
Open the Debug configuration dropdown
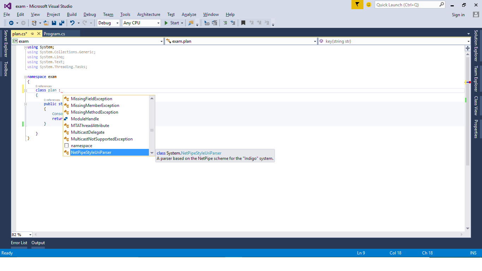(109, 23)
